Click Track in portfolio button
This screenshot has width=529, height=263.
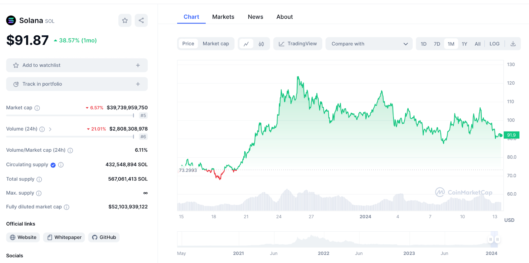coord(77,84)
